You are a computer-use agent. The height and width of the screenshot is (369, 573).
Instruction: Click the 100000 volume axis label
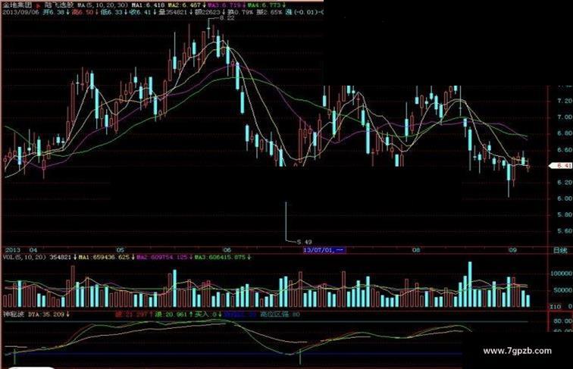[x=562, y=274]
